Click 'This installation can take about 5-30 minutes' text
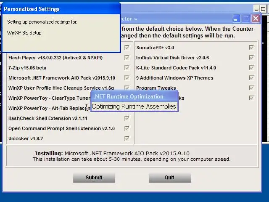Viewport: 269px width, 202px height. 132,159
